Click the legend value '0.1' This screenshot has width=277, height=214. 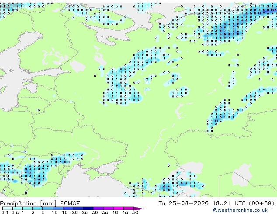5,212
